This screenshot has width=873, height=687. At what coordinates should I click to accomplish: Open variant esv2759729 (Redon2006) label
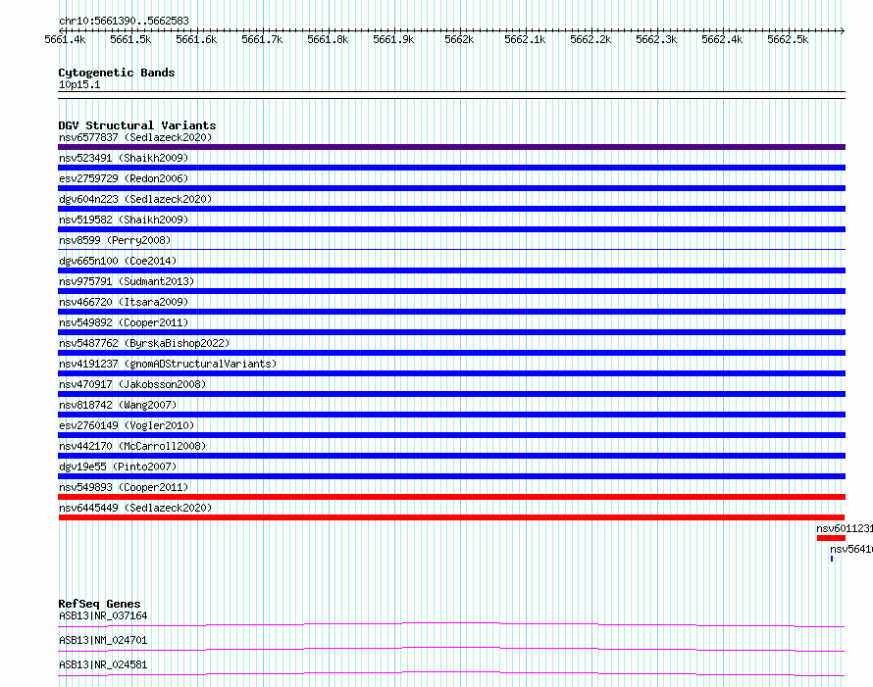(x=124, y=178)
